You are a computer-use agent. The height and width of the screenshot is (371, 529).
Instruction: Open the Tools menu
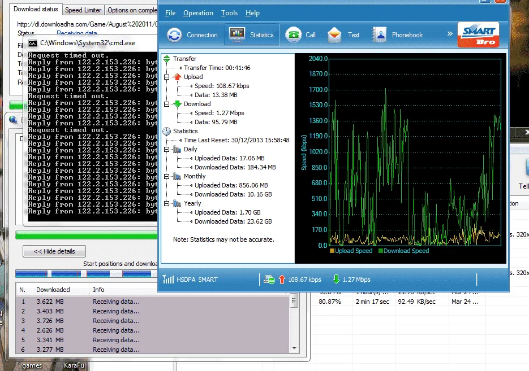click(x=229, y=13)
